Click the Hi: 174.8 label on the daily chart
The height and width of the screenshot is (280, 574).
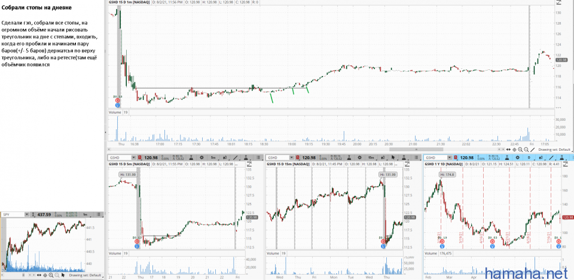coord(446,175)
